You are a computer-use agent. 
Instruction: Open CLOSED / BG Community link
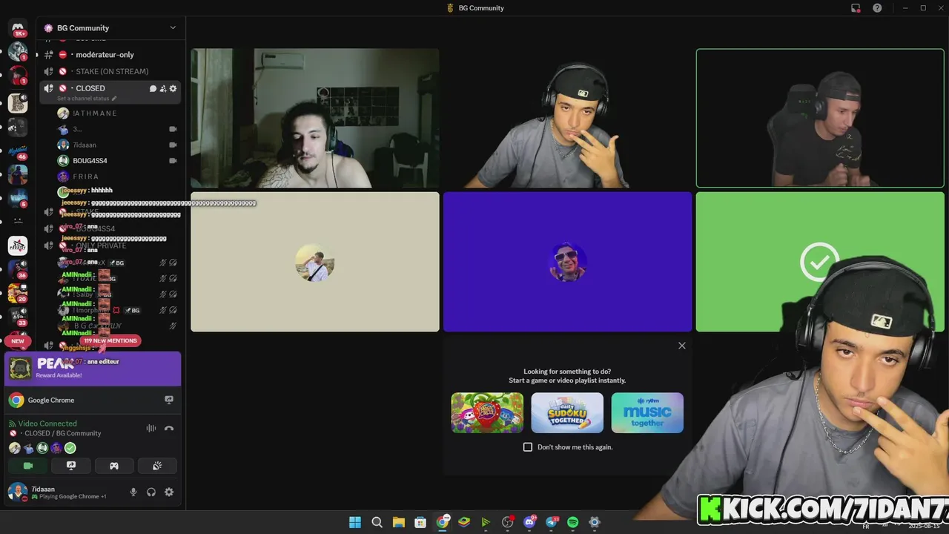tap(62, 433)
